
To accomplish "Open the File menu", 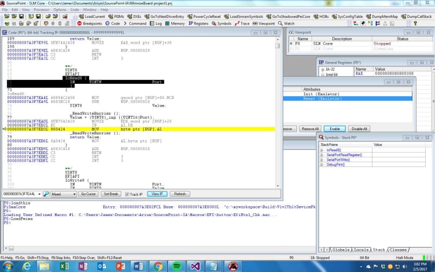I will [x=5, y=9].
